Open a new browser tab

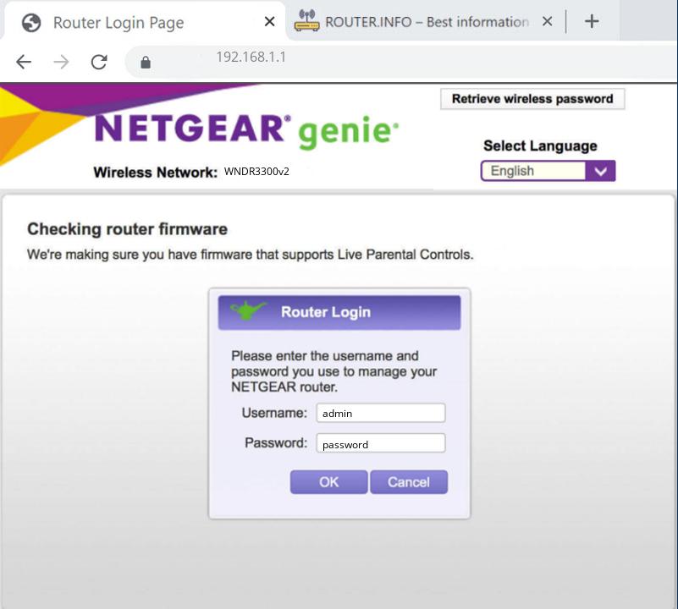tap(592, 21)
